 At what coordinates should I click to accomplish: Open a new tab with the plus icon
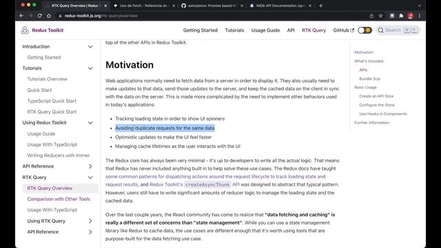point(320,6)
